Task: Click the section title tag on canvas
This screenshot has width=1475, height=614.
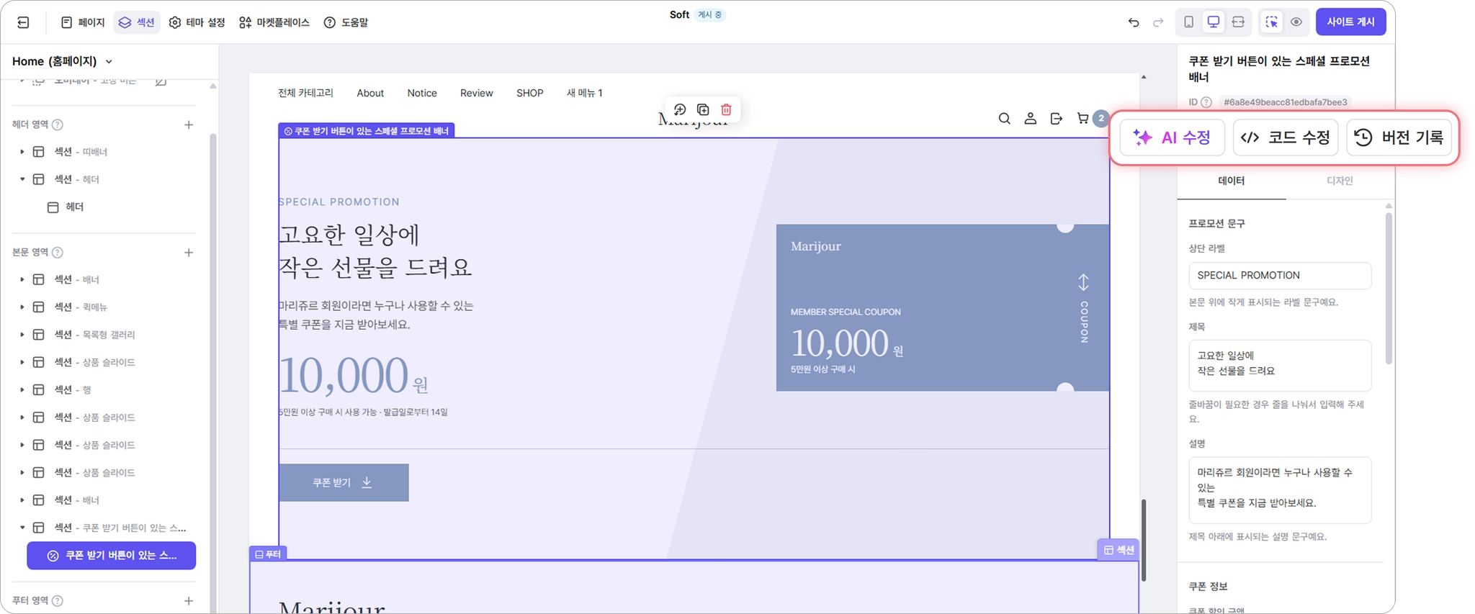Action: (x=367, y=131)
